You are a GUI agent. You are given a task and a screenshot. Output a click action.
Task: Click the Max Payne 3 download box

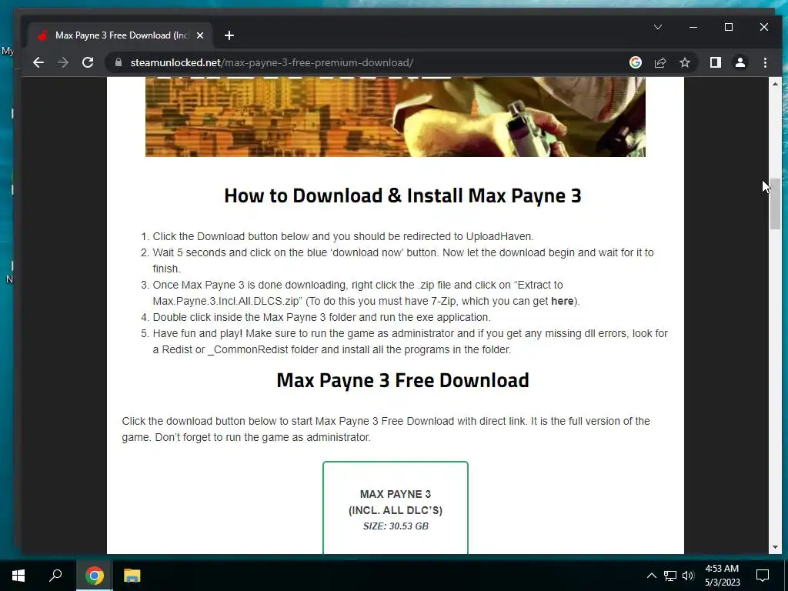pyautogui.click(x=396, y=508)
